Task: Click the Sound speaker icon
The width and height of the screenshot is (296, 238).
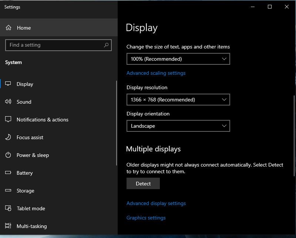Action: tap(8, 102)
